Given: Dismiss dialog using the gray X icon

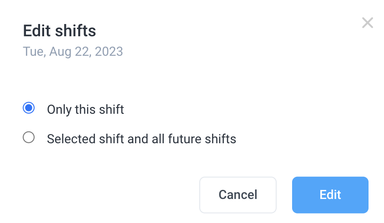Looking at the screenshot, I should (x=367, y=23).
